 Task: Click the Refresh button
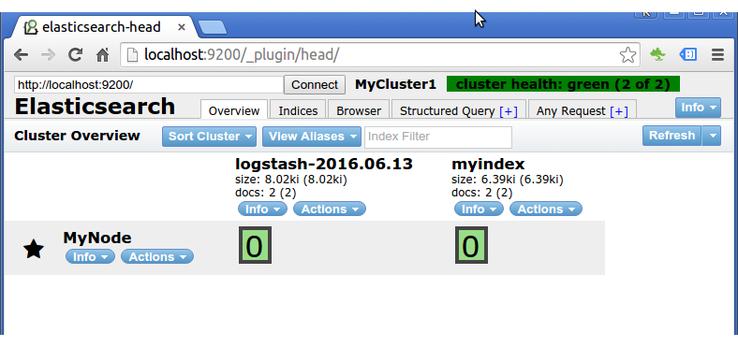point(672,136)
